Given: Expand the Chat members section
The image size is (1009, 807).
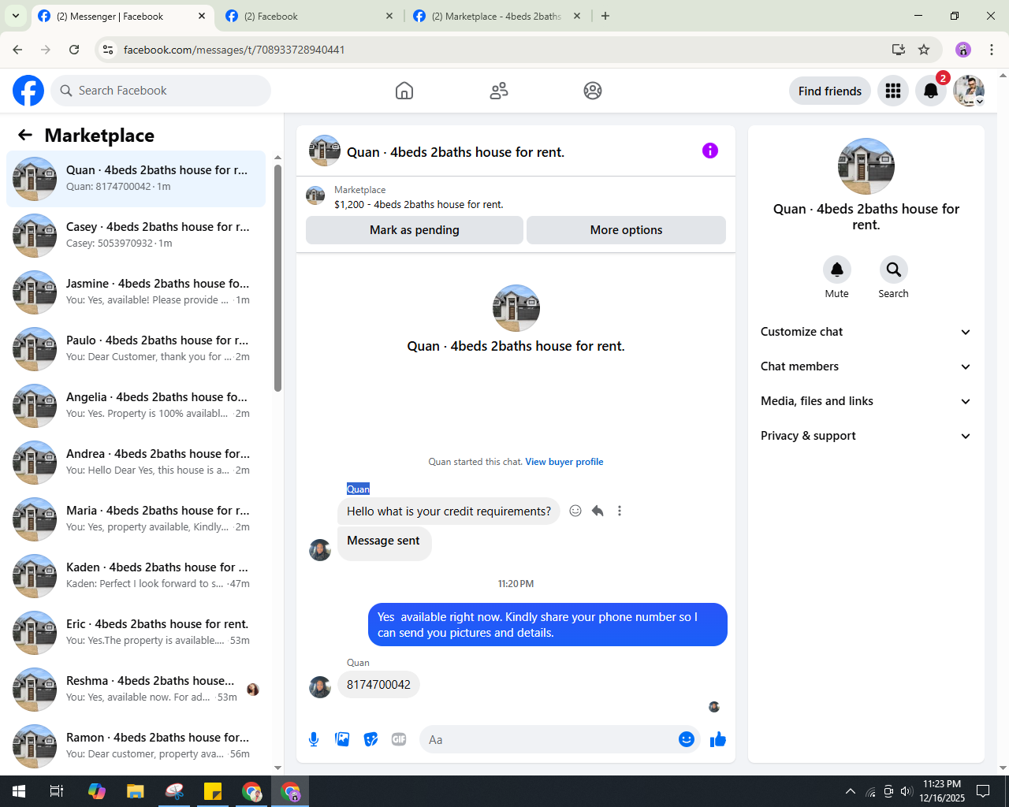Looking at the screenshot, I should [x=866, y=366].
